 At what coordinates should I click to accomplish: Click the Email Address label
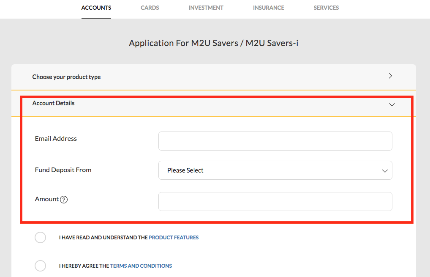56,139
